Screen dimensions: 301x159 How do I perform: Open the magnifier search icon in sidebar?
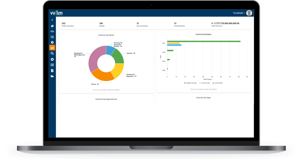point(52,54)
